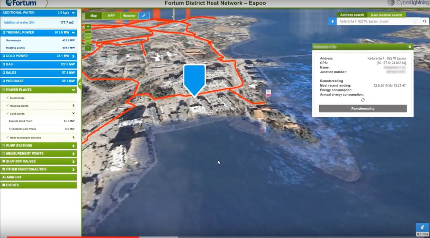Screen dimensions: 430x238
Task: Click the Keilaranta 4 address value in popup
Action: pos(386,58)
